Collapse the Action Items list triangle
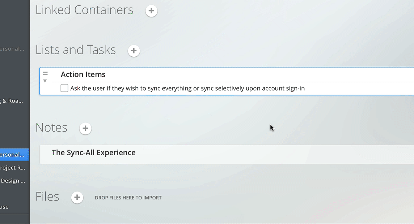The height and width of the screenshot is (224, 414). point(45,81)
